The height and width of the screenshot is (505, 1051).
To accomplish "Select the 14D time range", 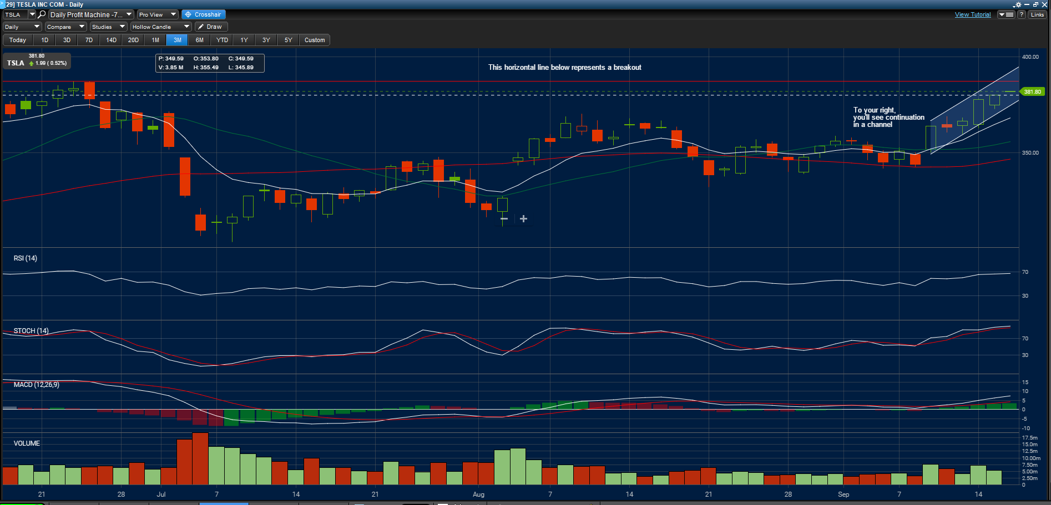I will [111, 40].
